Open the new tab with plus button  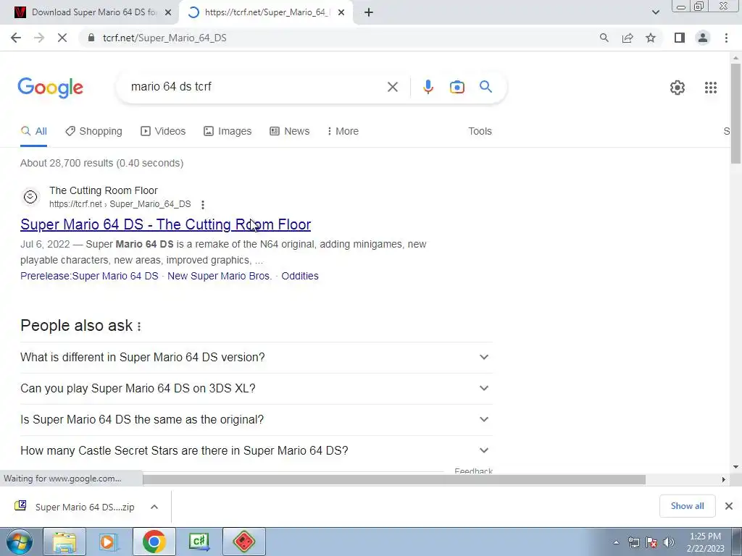point(369,12)
